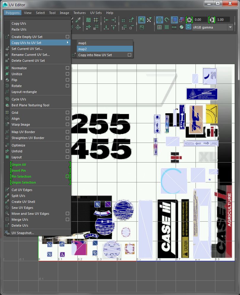This screenshot has width=240, height=295.
Task: Open the Flip options box
Action: (x=67, y=80)
